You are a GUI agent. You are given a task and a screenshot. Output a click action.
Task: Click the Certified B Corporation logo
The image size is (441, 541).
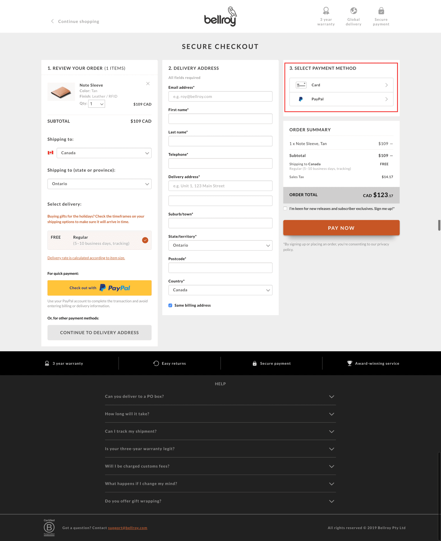[49, 528]
